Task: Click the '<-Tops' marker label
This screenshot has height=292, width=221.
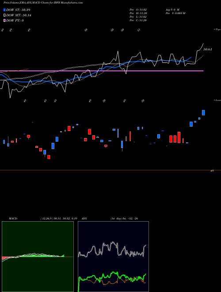Action: click(x=217, y=30)
